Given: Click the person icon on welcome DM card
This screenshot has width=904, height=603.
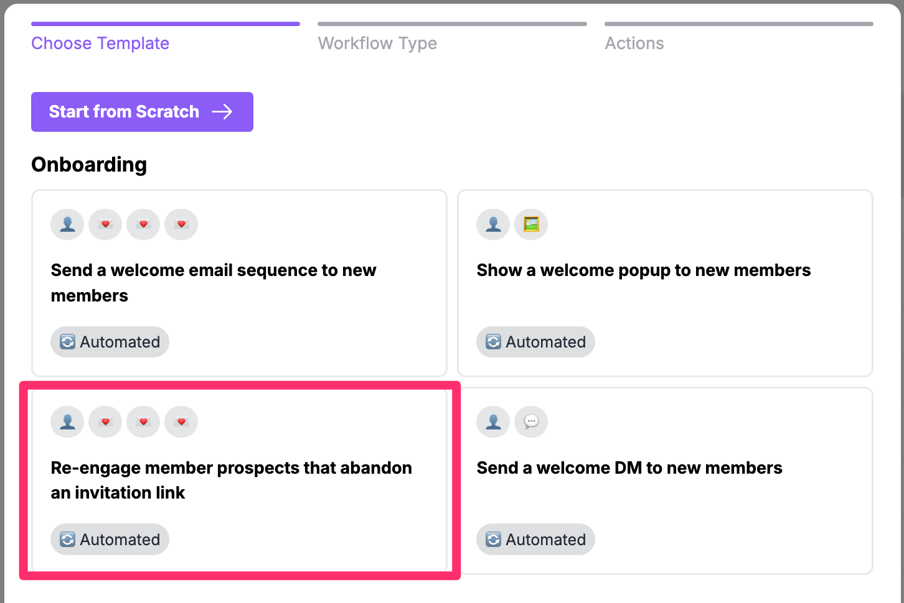Looking at the screenshot, I should click(x=493, y=421).
